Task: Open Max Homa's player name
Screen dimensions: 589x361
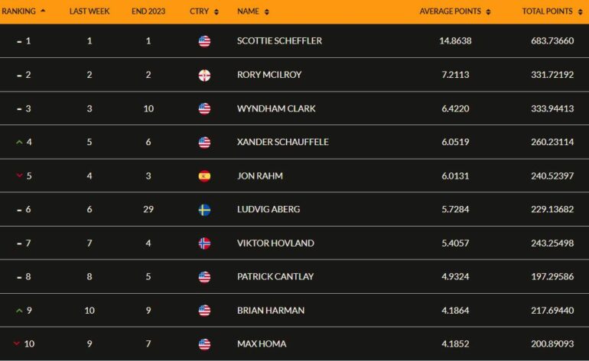Action: [x=262, y=343]
